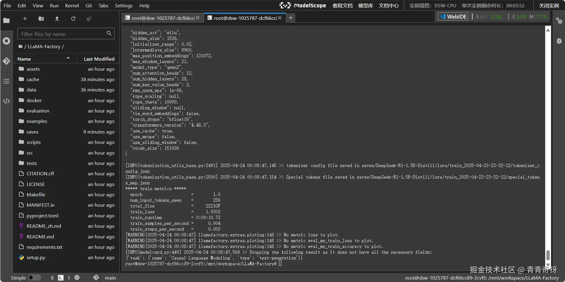Open the View menu

[x=38, y=5]
